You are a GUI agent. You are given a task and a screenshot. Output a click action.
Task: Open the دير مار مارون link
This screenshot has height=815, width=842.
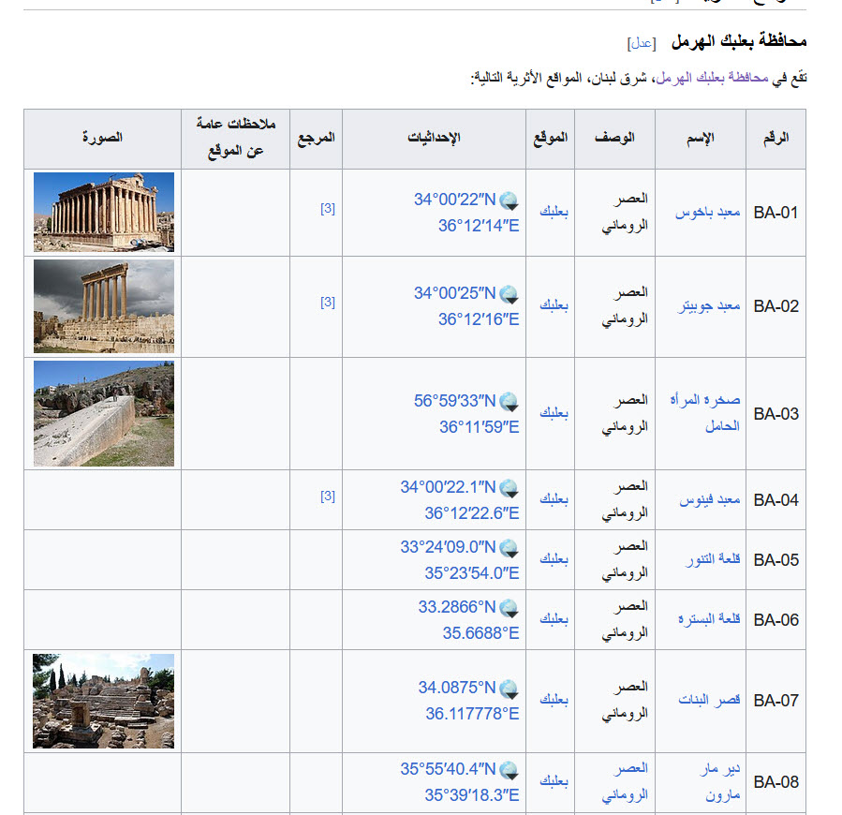[x=720, y=782]
